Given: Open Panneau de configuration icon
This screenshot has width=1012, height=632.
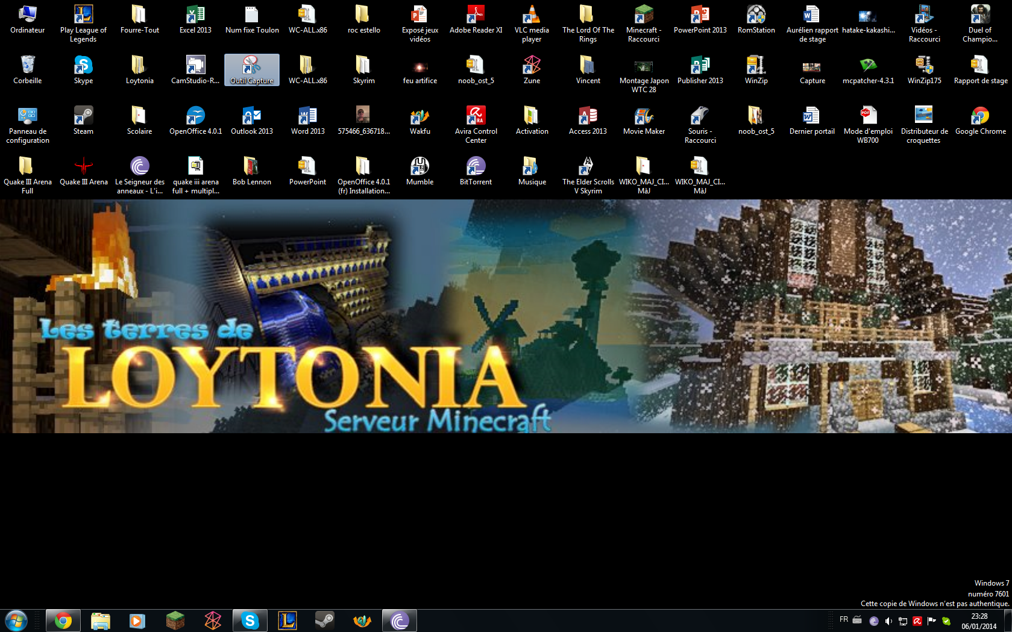Looking at the screenshot, I should tap(28, 125).
